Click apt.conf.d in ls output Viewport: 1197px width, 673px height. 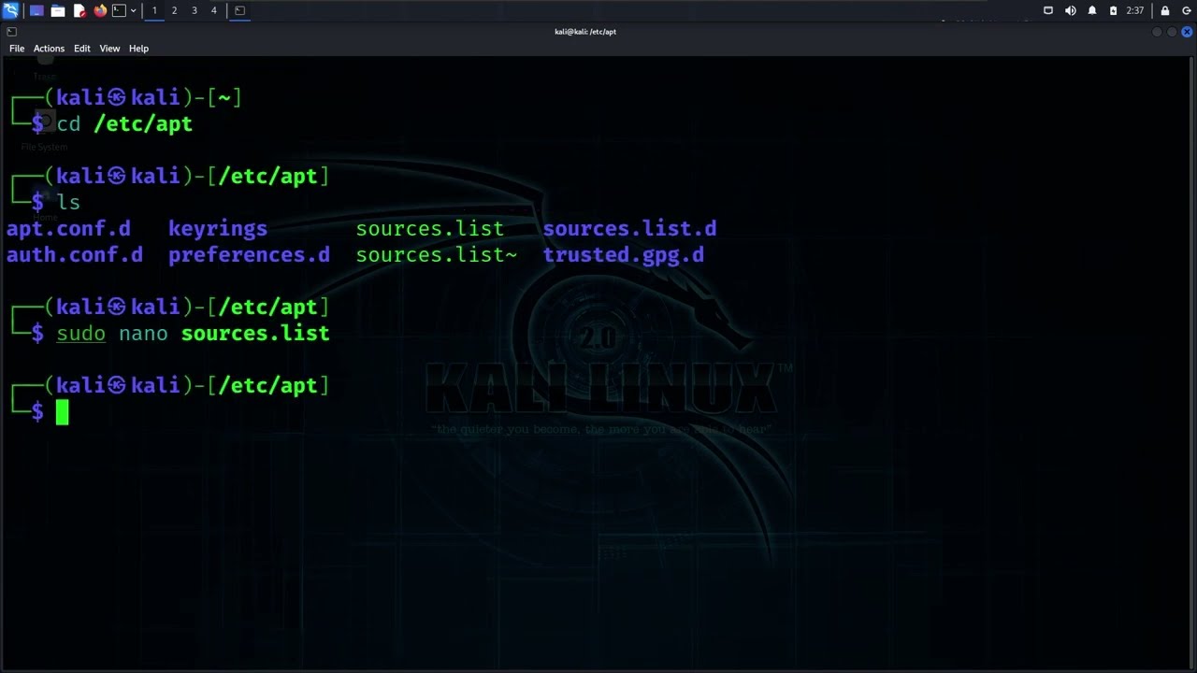[68, 229]
